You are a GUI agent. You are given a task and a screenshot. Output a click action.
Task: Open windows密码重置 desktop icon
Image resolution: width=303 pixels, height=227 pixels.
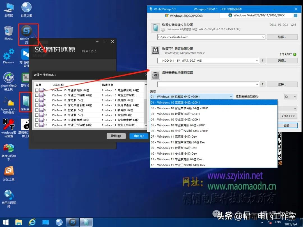pos(9,125)
